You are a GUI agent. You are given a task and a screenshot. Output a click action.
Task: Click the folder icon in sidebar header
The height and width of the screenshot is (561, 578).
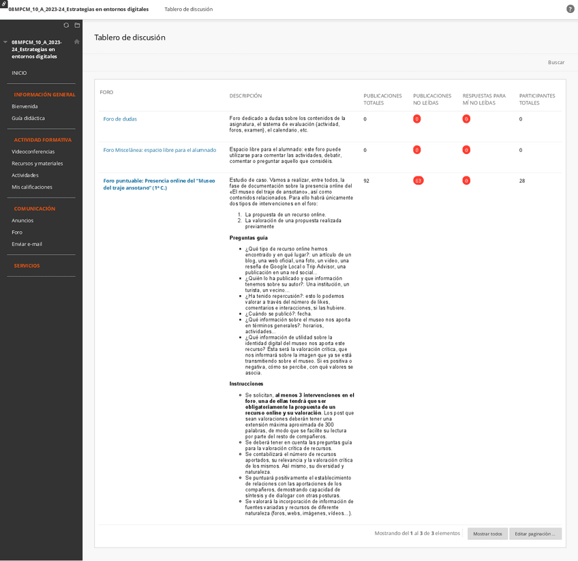click(x=77, y=25)
